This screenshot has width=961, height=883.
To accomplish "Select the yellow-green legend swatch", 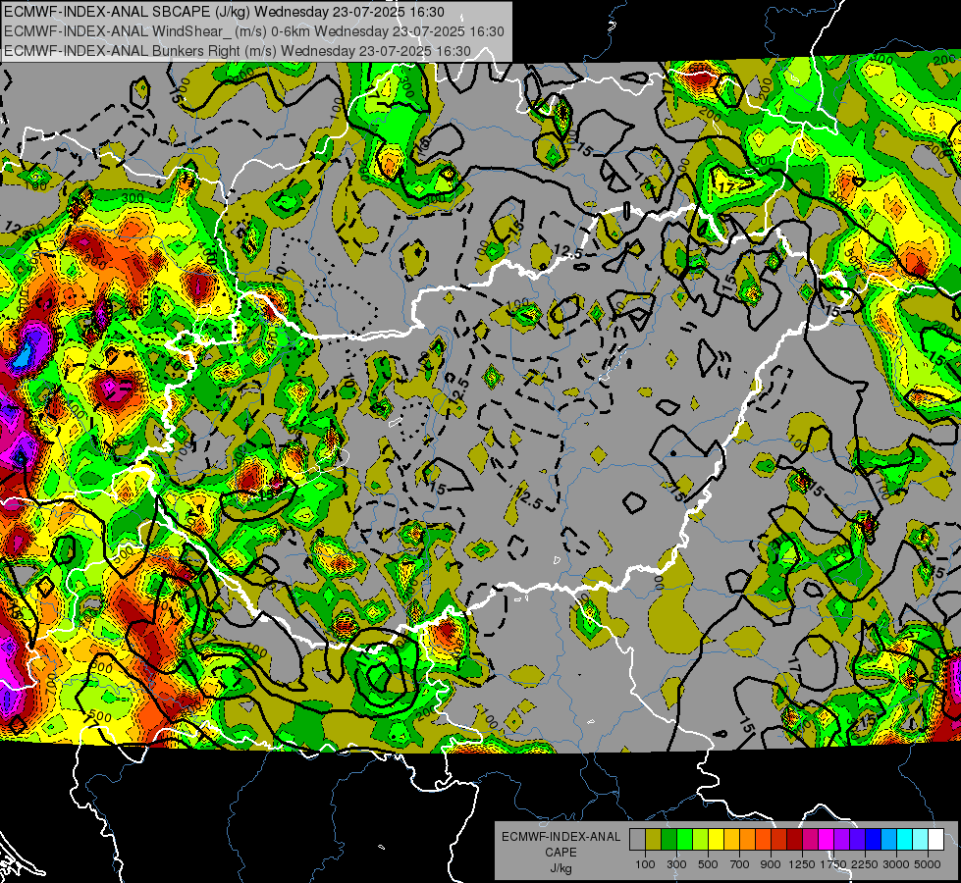I will pos(701,839).
